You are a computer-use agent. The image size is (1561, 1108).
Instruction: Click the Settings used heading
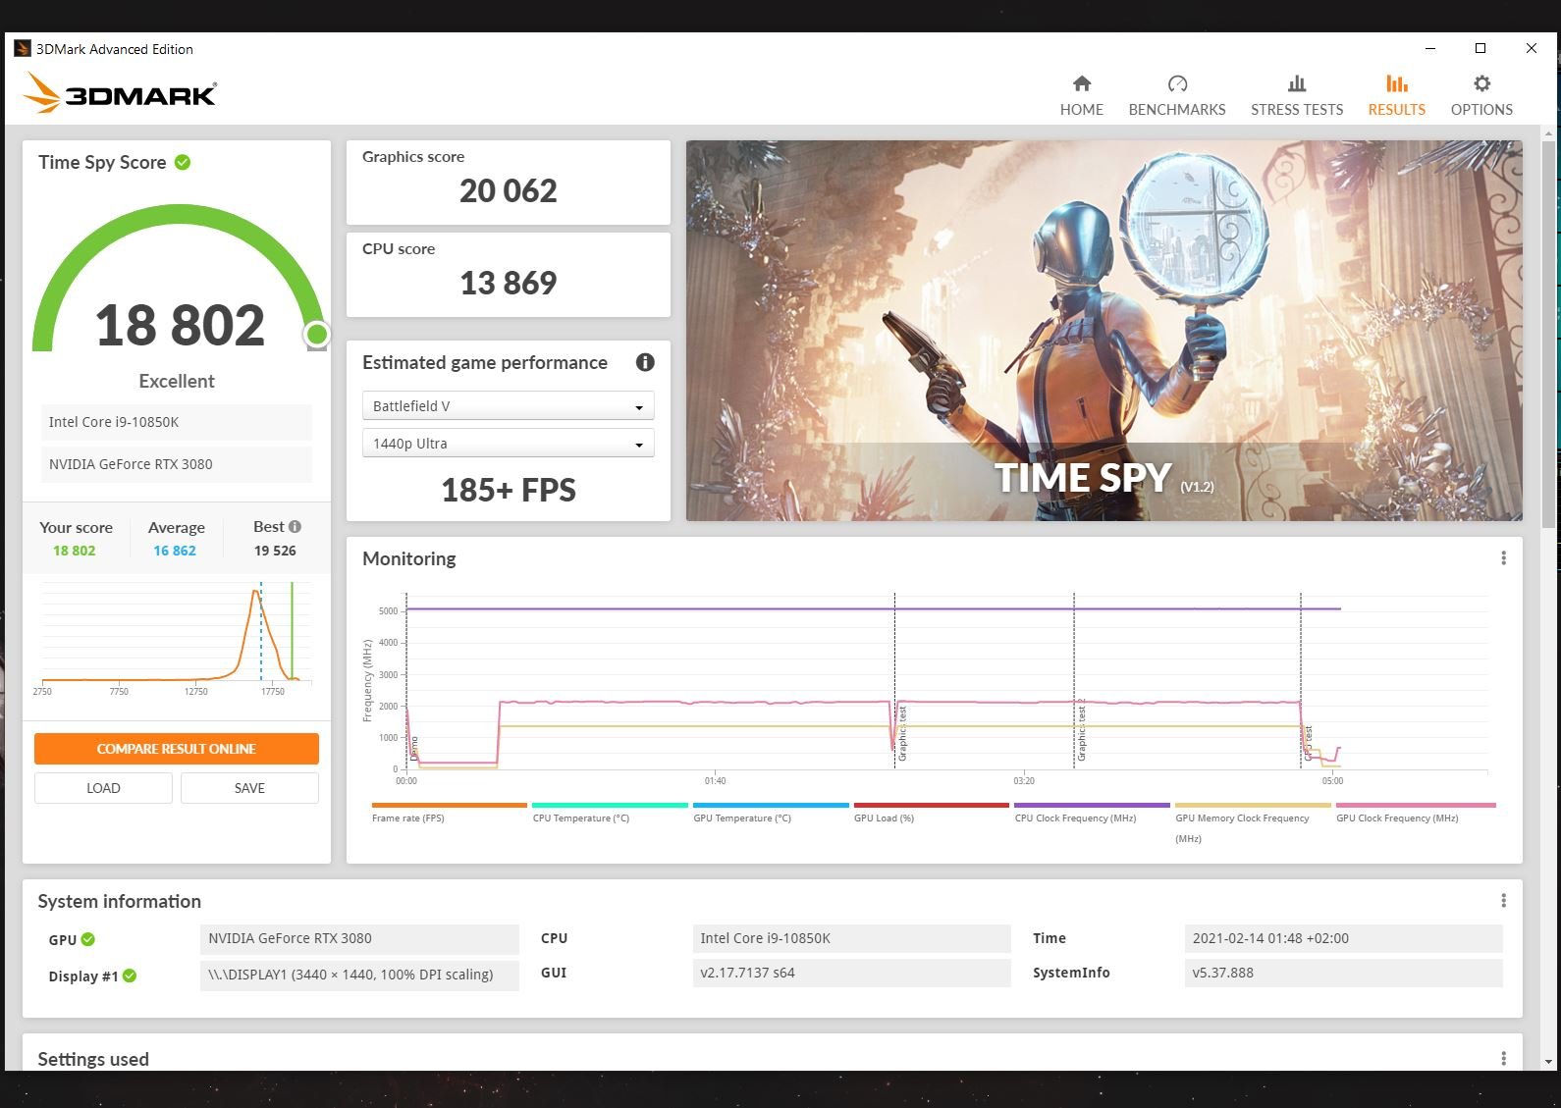(x=93, y=1059)
